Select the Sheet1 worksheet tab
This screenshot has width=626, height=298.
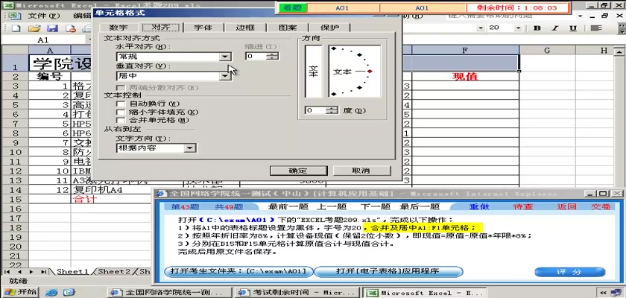point(72,272)
